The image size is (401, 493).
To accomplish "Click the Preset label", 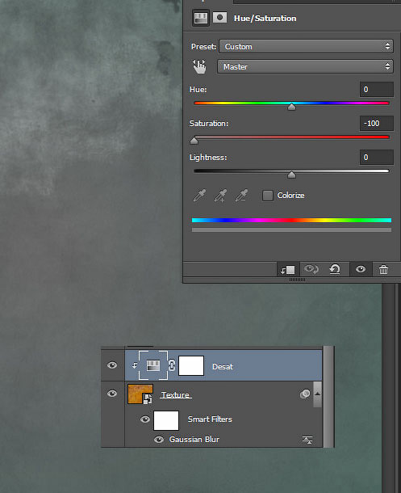I will click(x=203, y=47).
